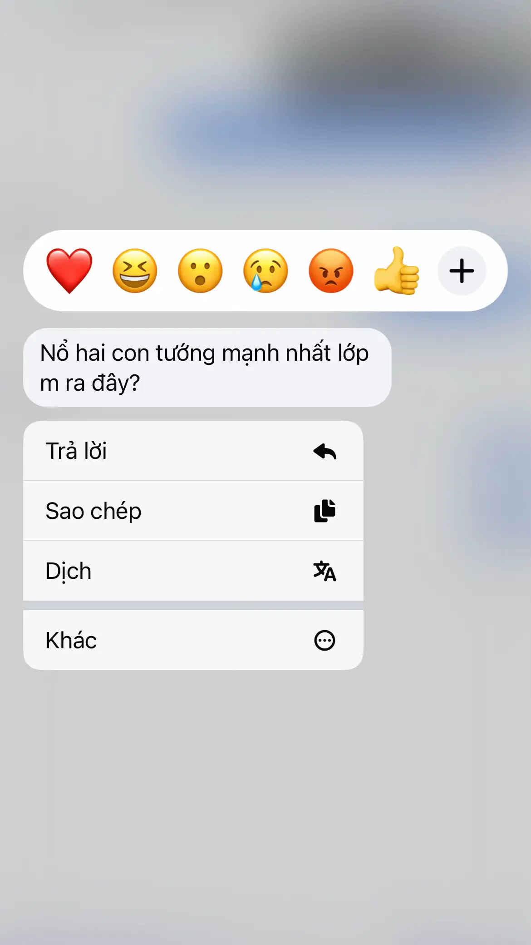
Task: Select "Sao chép" from context menu
Action: pyautogui.click(x=193, y=511)
